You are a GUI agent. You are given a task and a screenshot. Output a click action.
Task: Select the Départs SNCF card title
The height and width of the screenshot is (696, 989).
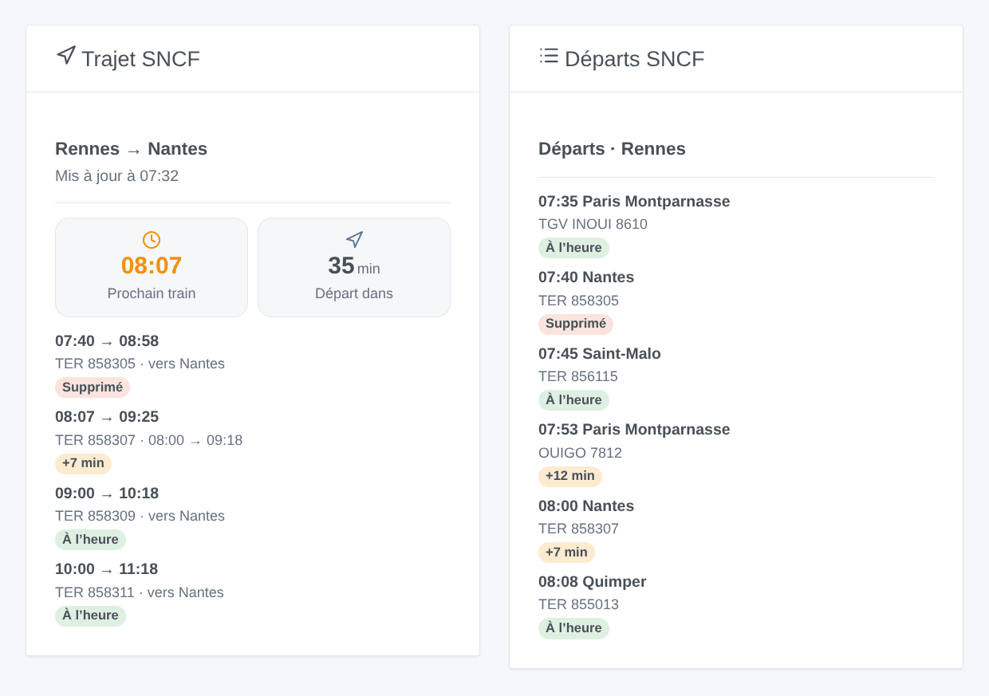635,59
